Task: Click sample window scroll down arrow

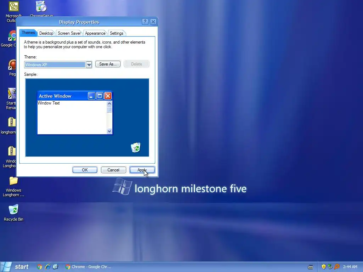Action: 109,131
